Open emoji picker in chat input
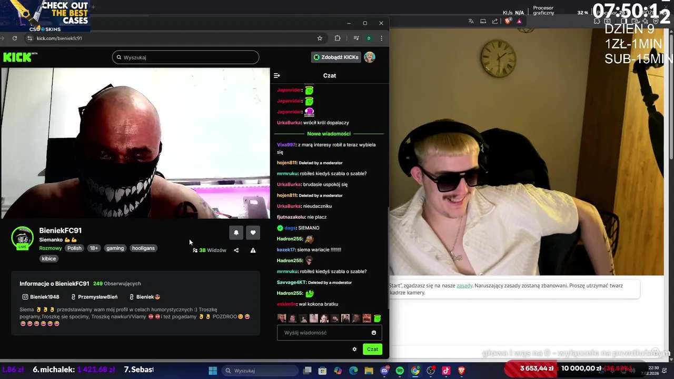The image size is (674, 379). coord(374,333)
